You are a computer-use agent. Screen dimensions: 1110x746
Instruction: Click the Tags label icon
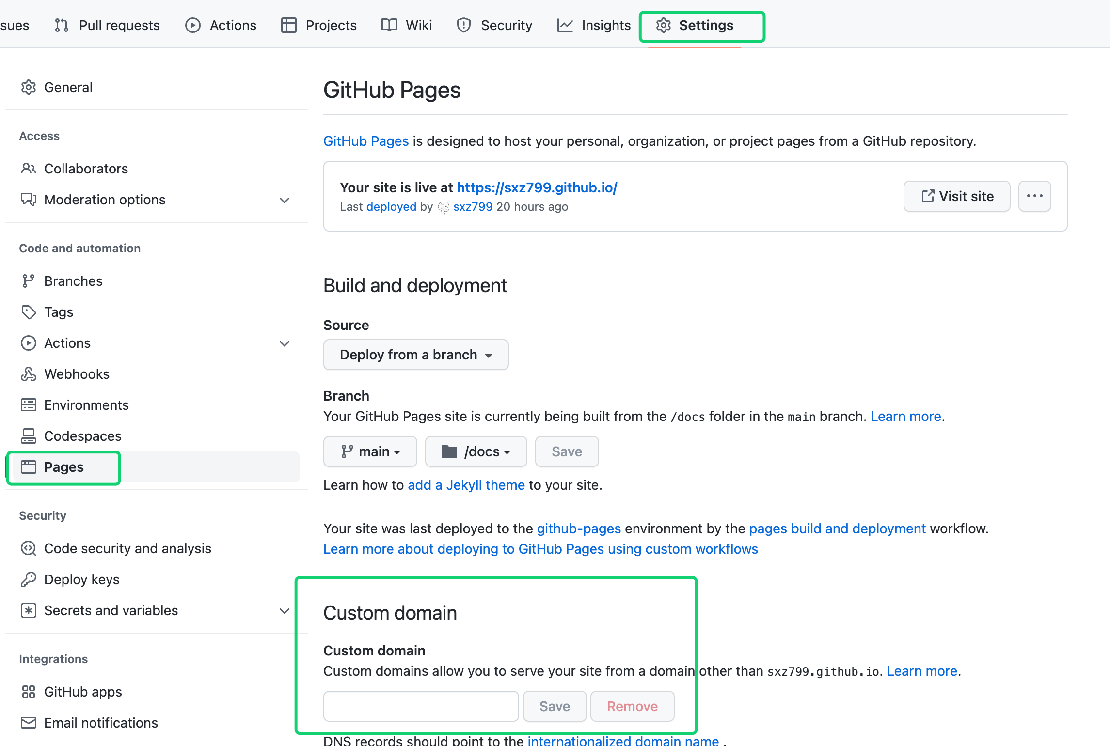pos(29,312)
